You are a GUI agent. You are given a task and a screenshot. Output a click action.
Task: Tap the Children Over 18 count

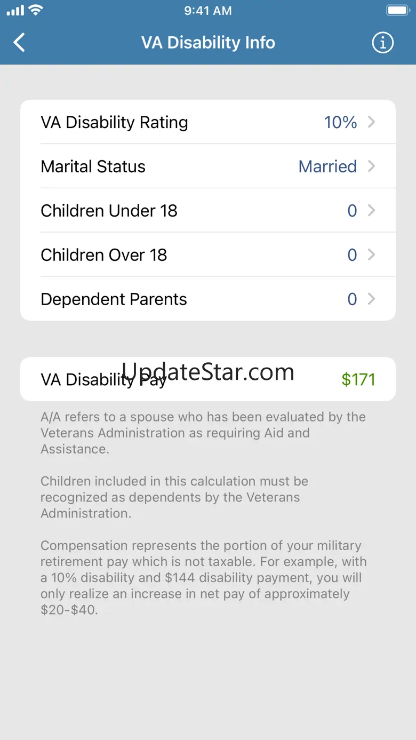pyautogui.click(x=352, y=255)
